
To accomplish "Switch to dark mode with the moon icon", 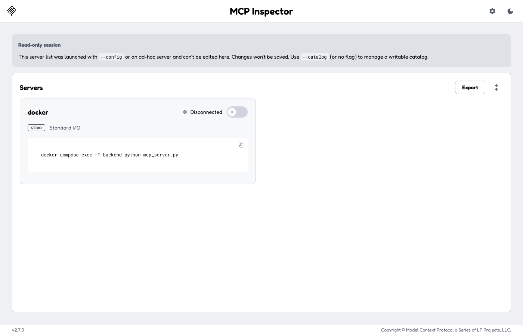I will [510, 11].
